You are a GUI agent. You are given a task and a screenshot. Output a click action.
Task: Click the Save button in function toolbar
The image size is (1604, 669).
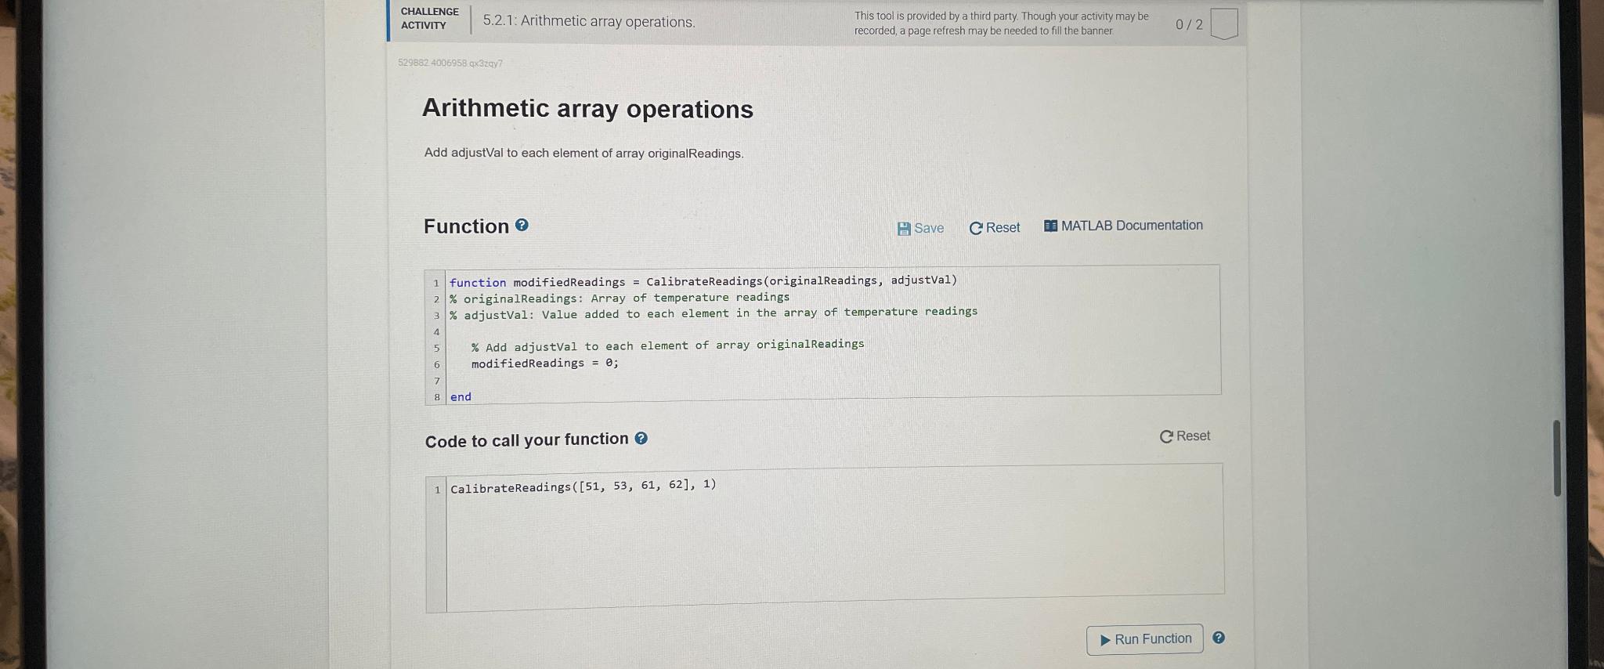[x=920, y=228]
